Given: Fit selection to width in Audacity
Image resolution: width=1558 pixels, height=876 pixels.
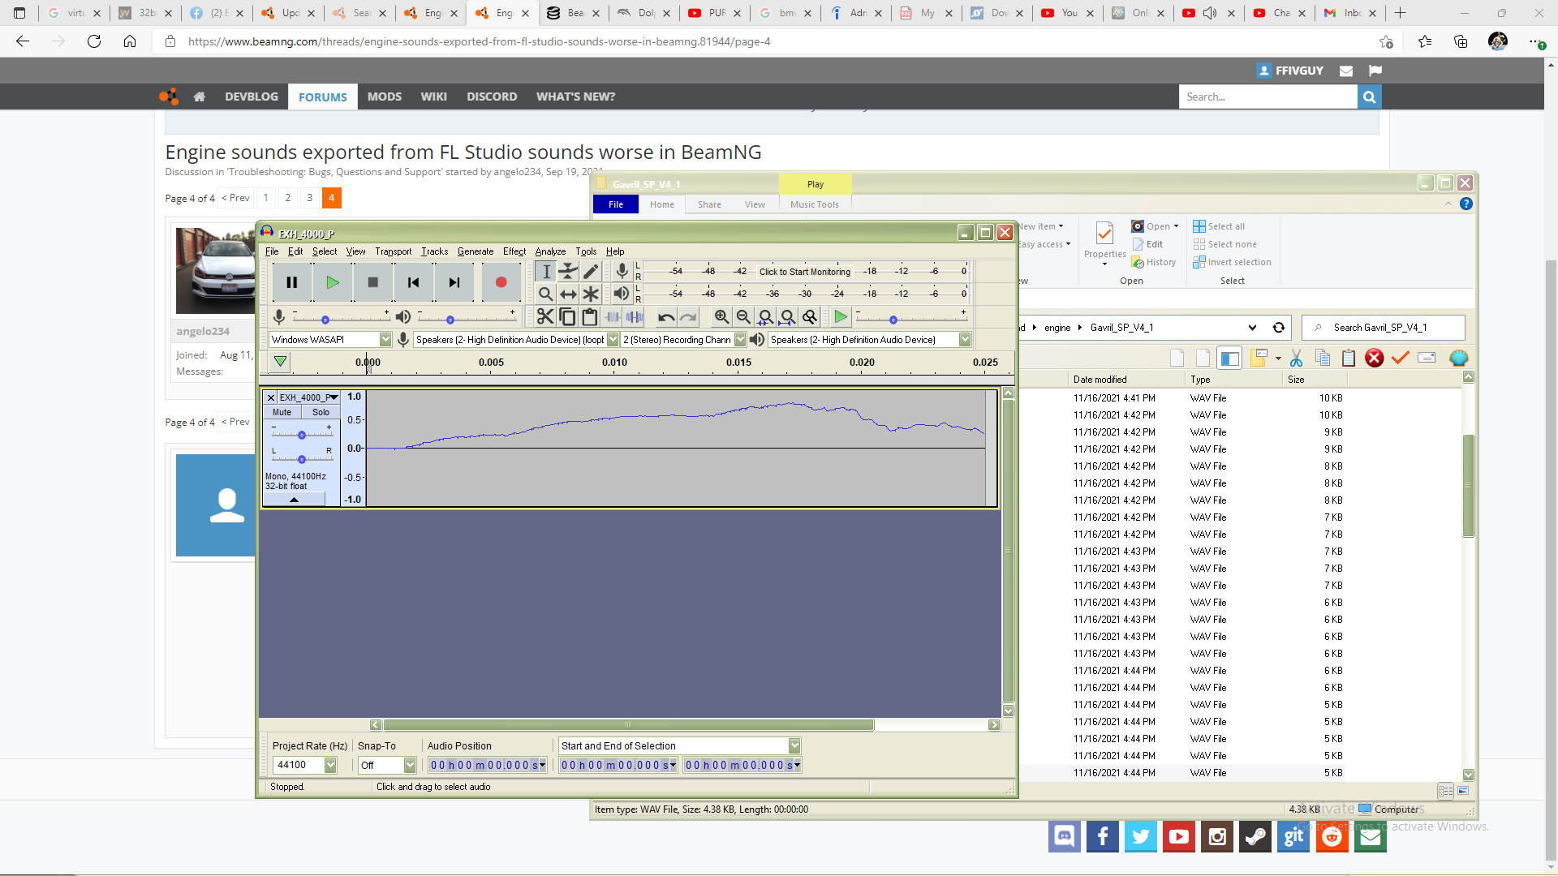Looking at the screenshot, I should [765, 317].
